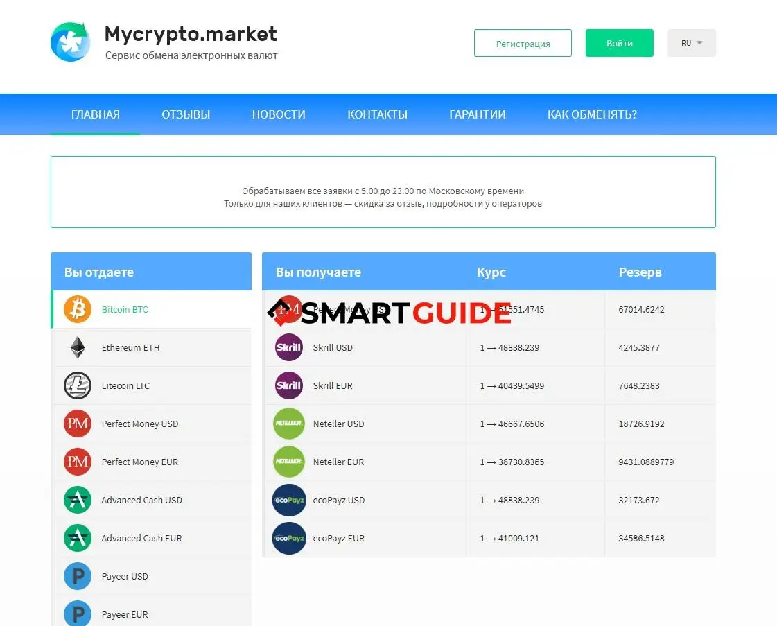Select the ecoPayz USD icon
777x626 pixels.
[x=288, y=500]
